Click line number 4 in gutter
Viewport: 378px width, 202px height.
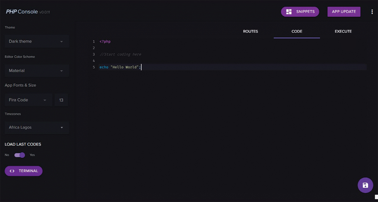click(x=94, y=61)
